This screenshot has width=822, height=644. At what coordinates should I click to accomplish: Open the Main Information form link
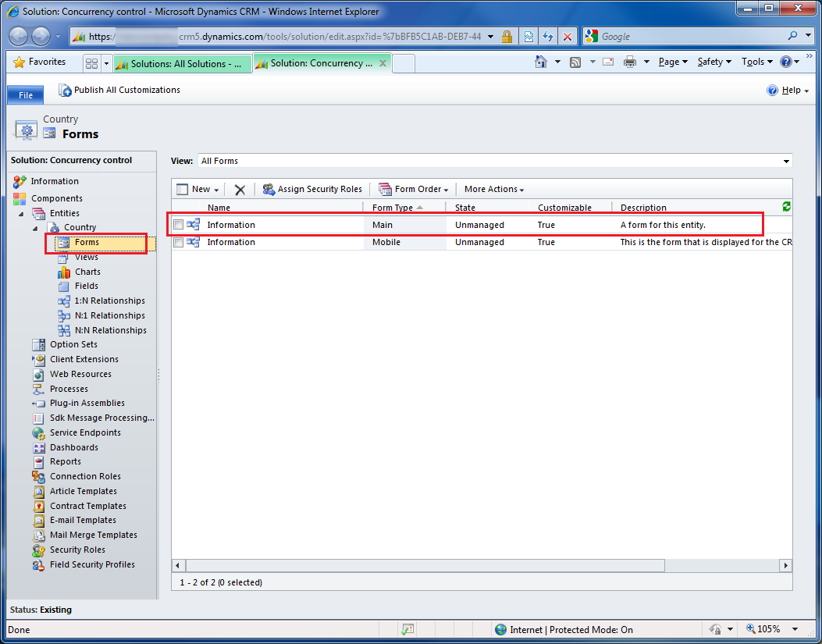[x=231, y=225]
